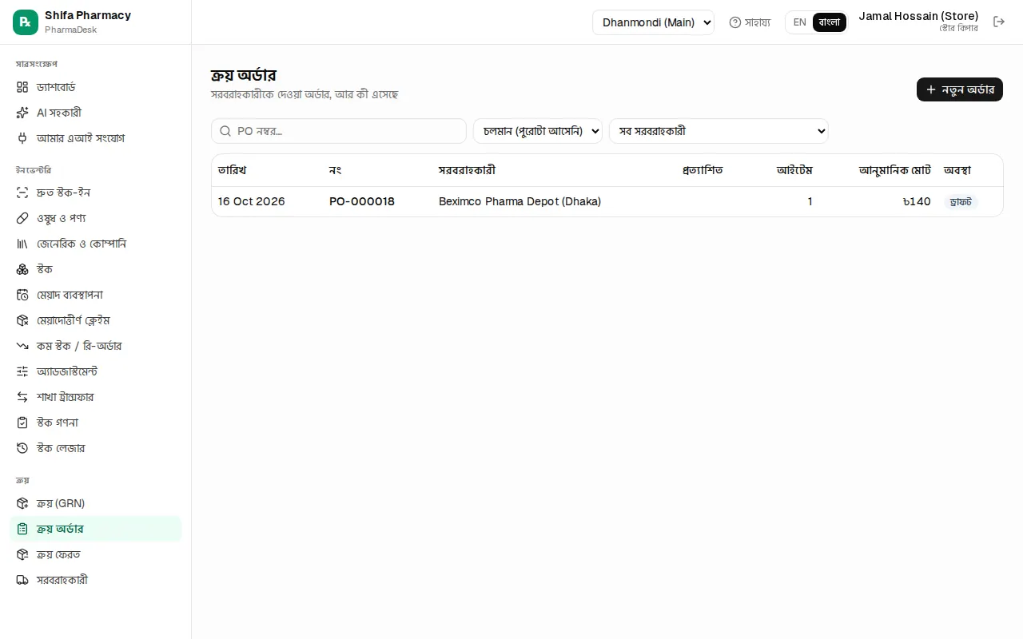
Task: Click the Shifa Pharmacy Rx logo icon
Action: point(26,22)
